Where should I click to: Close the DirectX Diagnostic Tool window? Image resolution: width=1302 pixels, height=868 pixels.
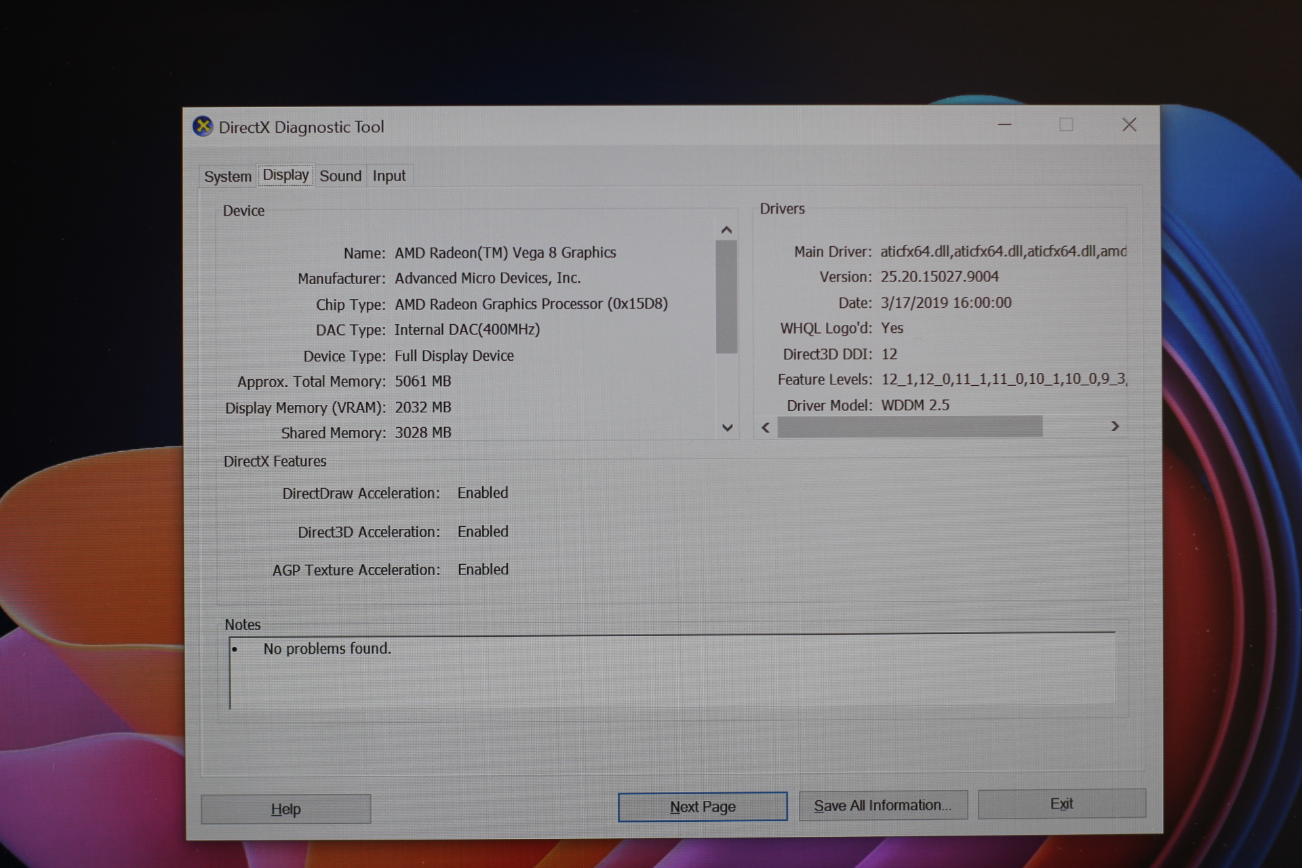[x=1129, y=125]
